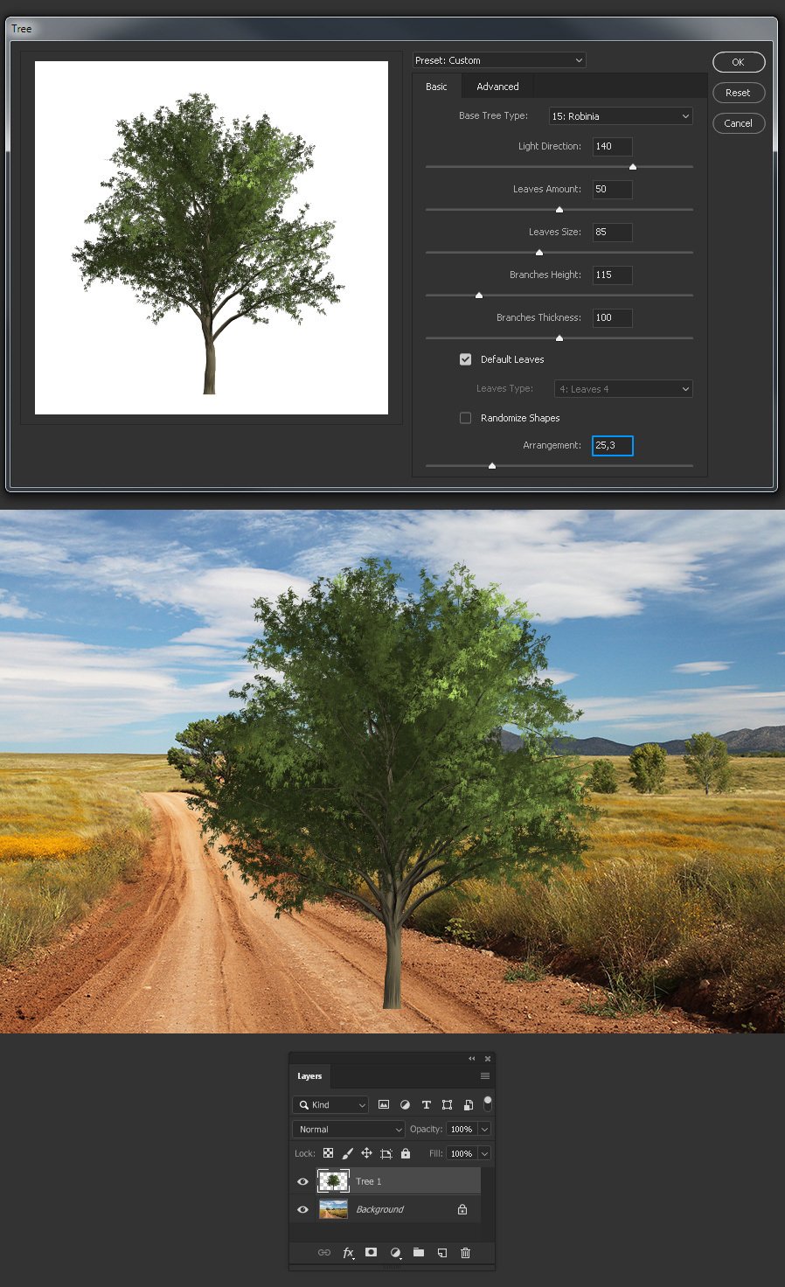This screenshot has width=785, height=1287.
Task: Filter layers by shape layers icon
Action: click(x=448, y=1104)
